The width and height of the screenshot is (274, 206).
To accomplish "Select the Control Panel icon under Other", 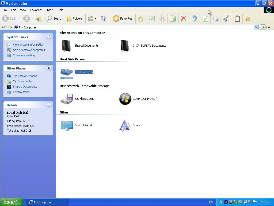I will point(67,126).
